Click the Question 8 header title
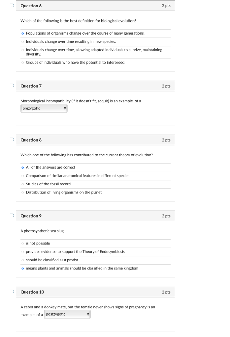 coord(31,140)
